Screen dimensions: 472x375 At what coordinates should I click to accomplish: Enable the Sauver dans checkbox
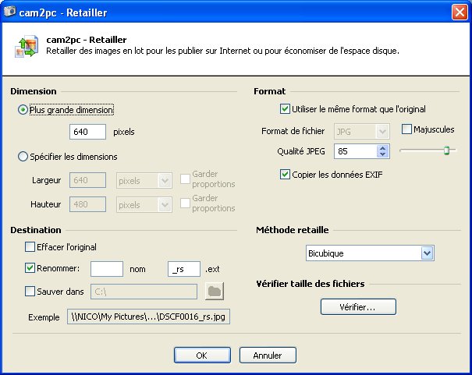(x=30, y=291)
